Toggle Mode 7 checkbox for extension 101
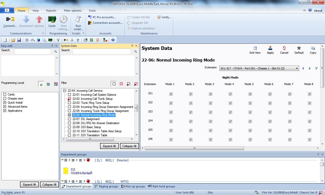The height and width of the screenshot is (195, 325). click(290, 94)
